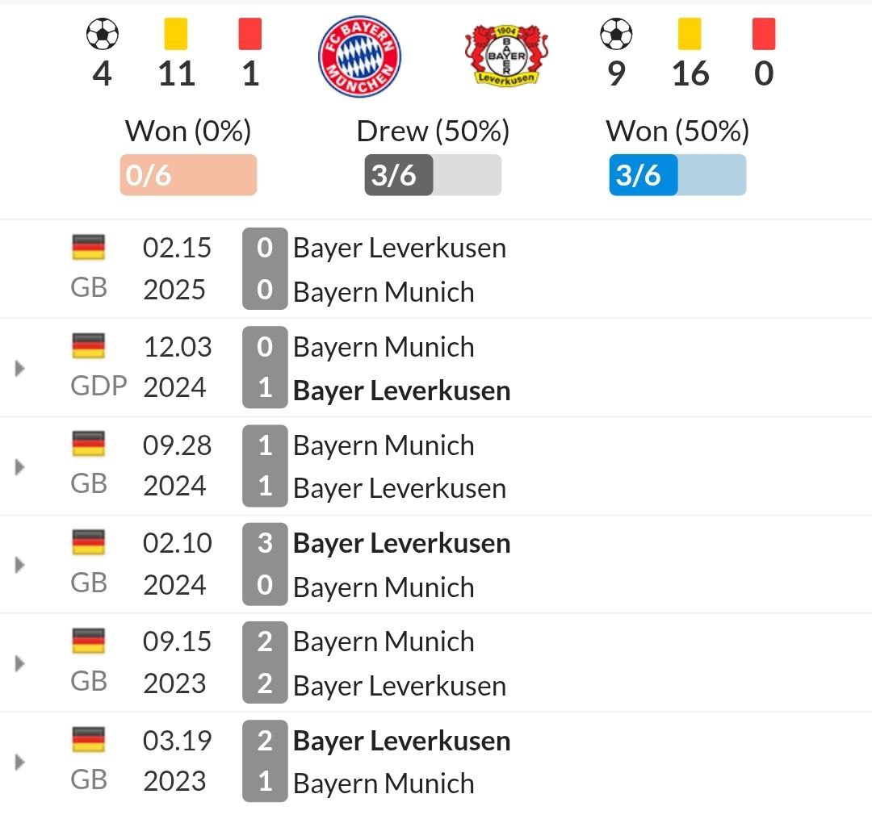Click the Bayern Won 0/6 progress bar
This screenshot has height=819, width=872.
(x=188, y=175)
